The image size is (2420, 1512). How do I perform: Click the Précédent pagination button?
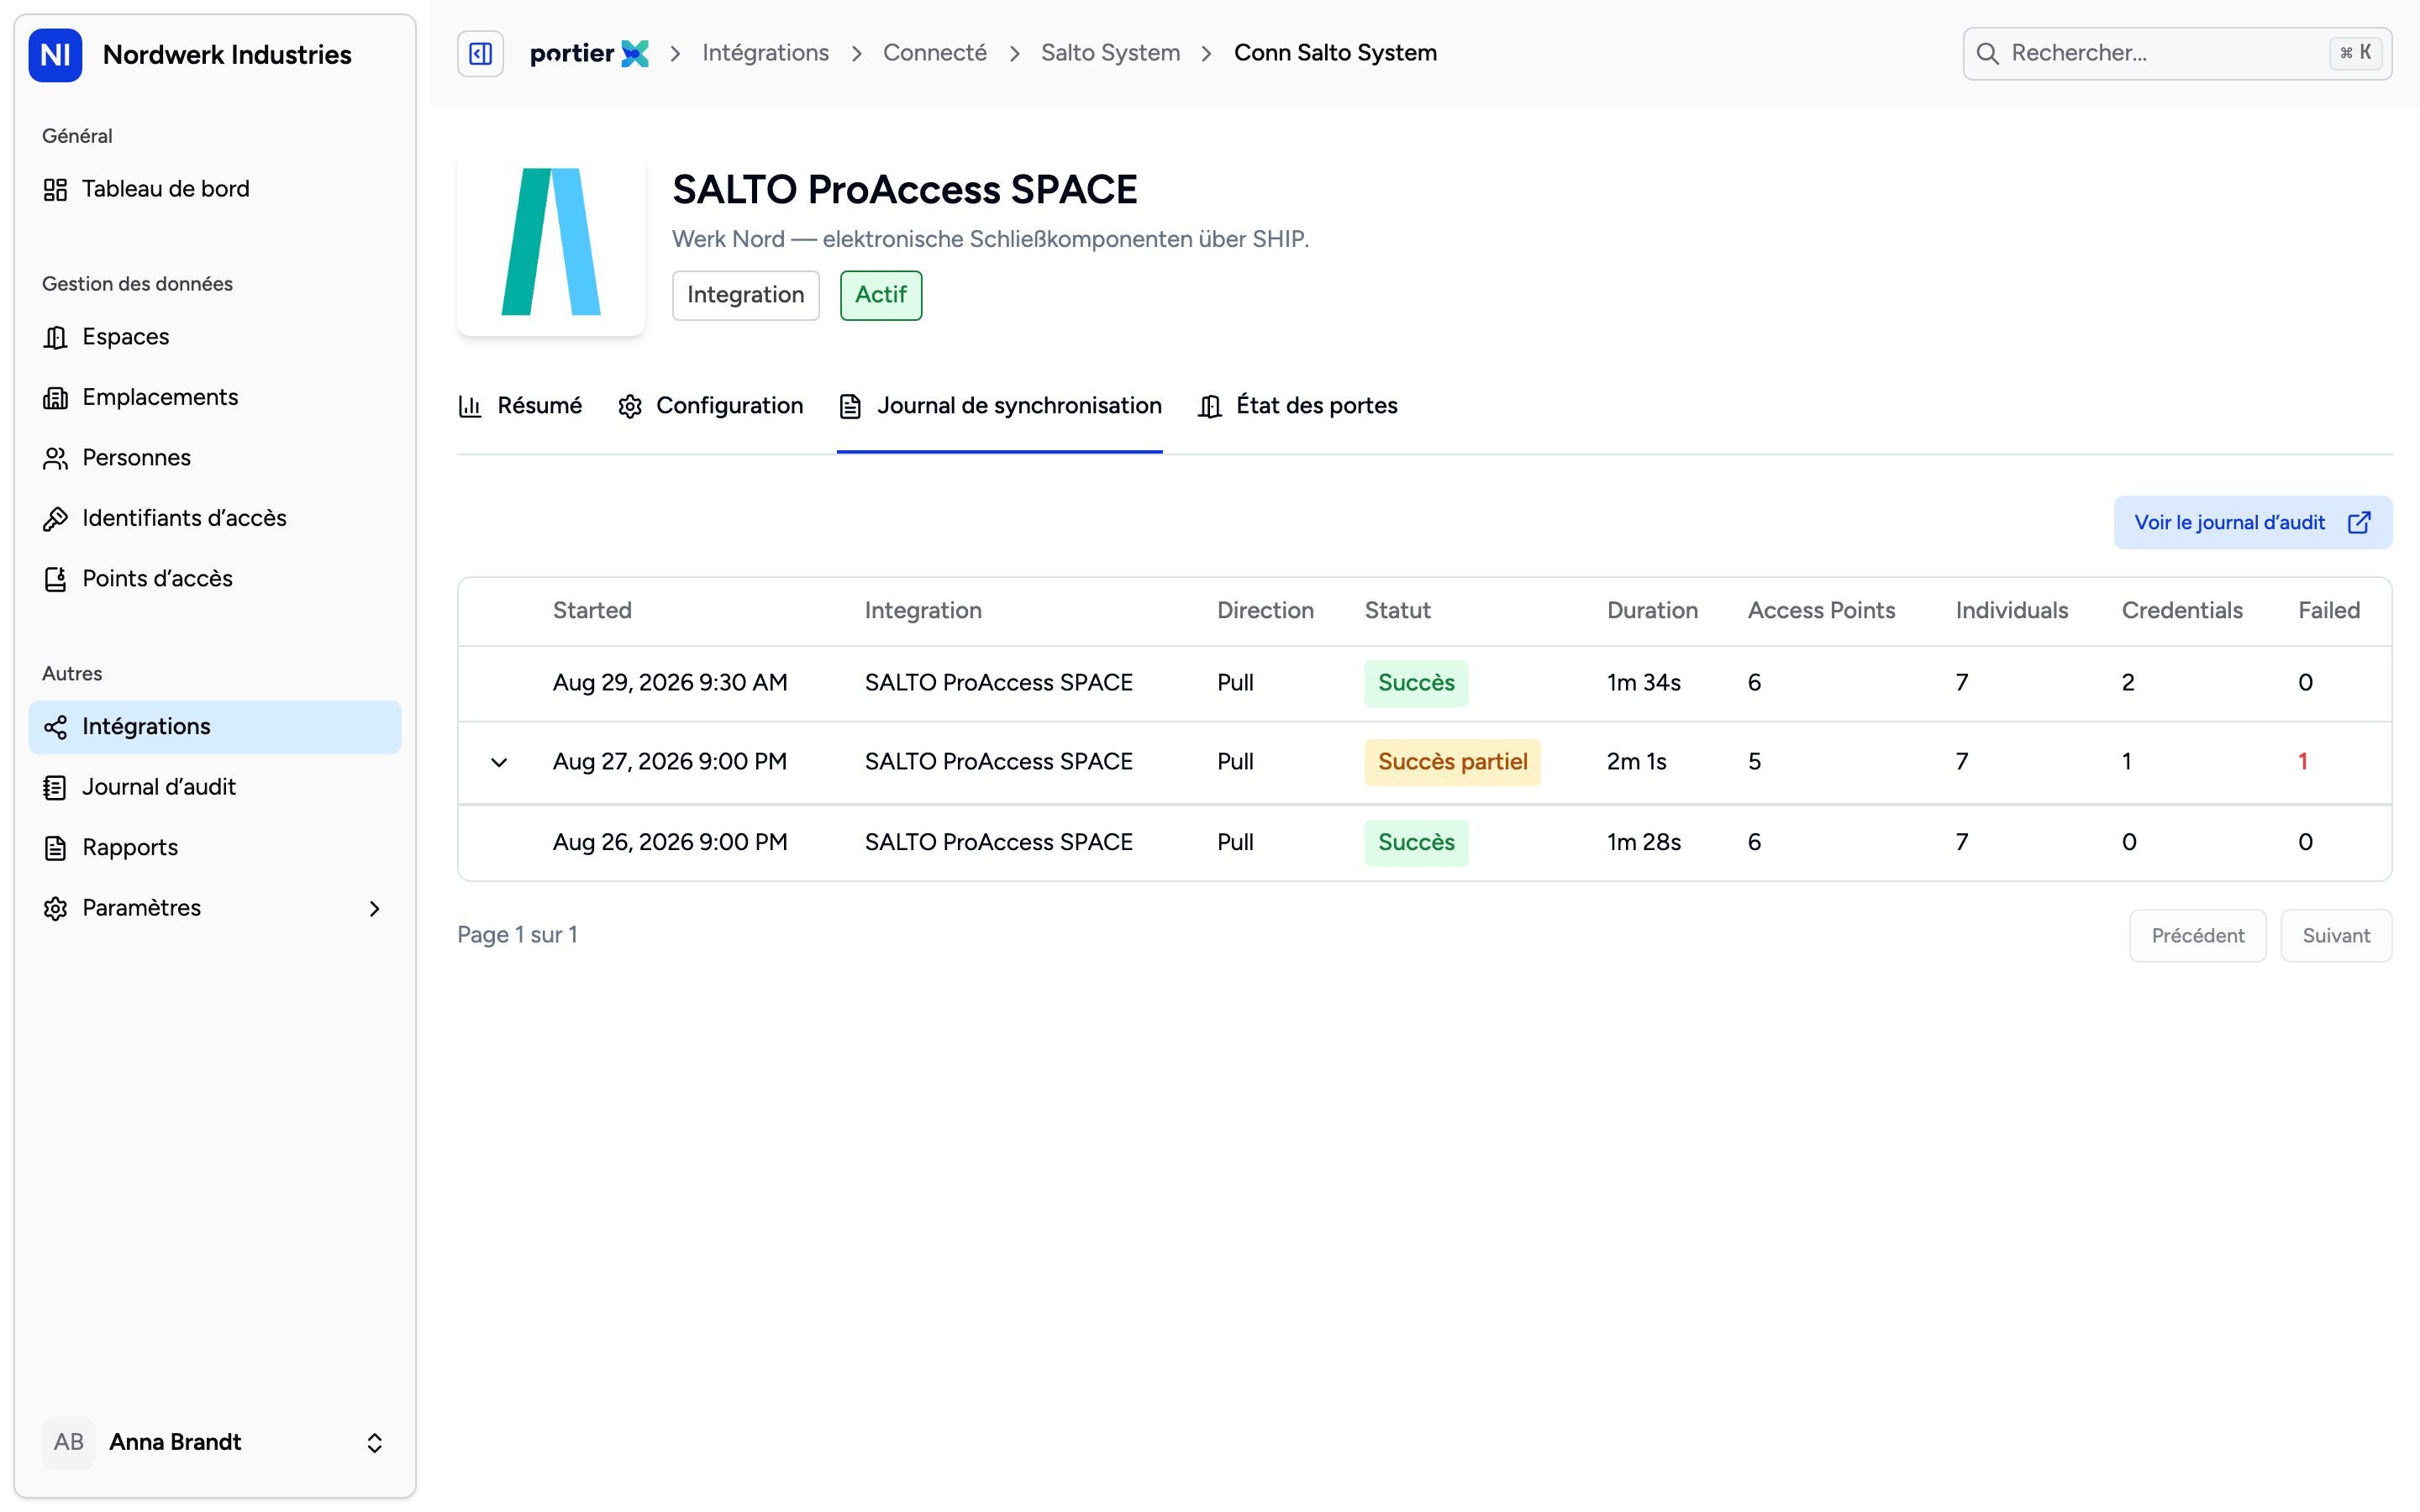2198,936
